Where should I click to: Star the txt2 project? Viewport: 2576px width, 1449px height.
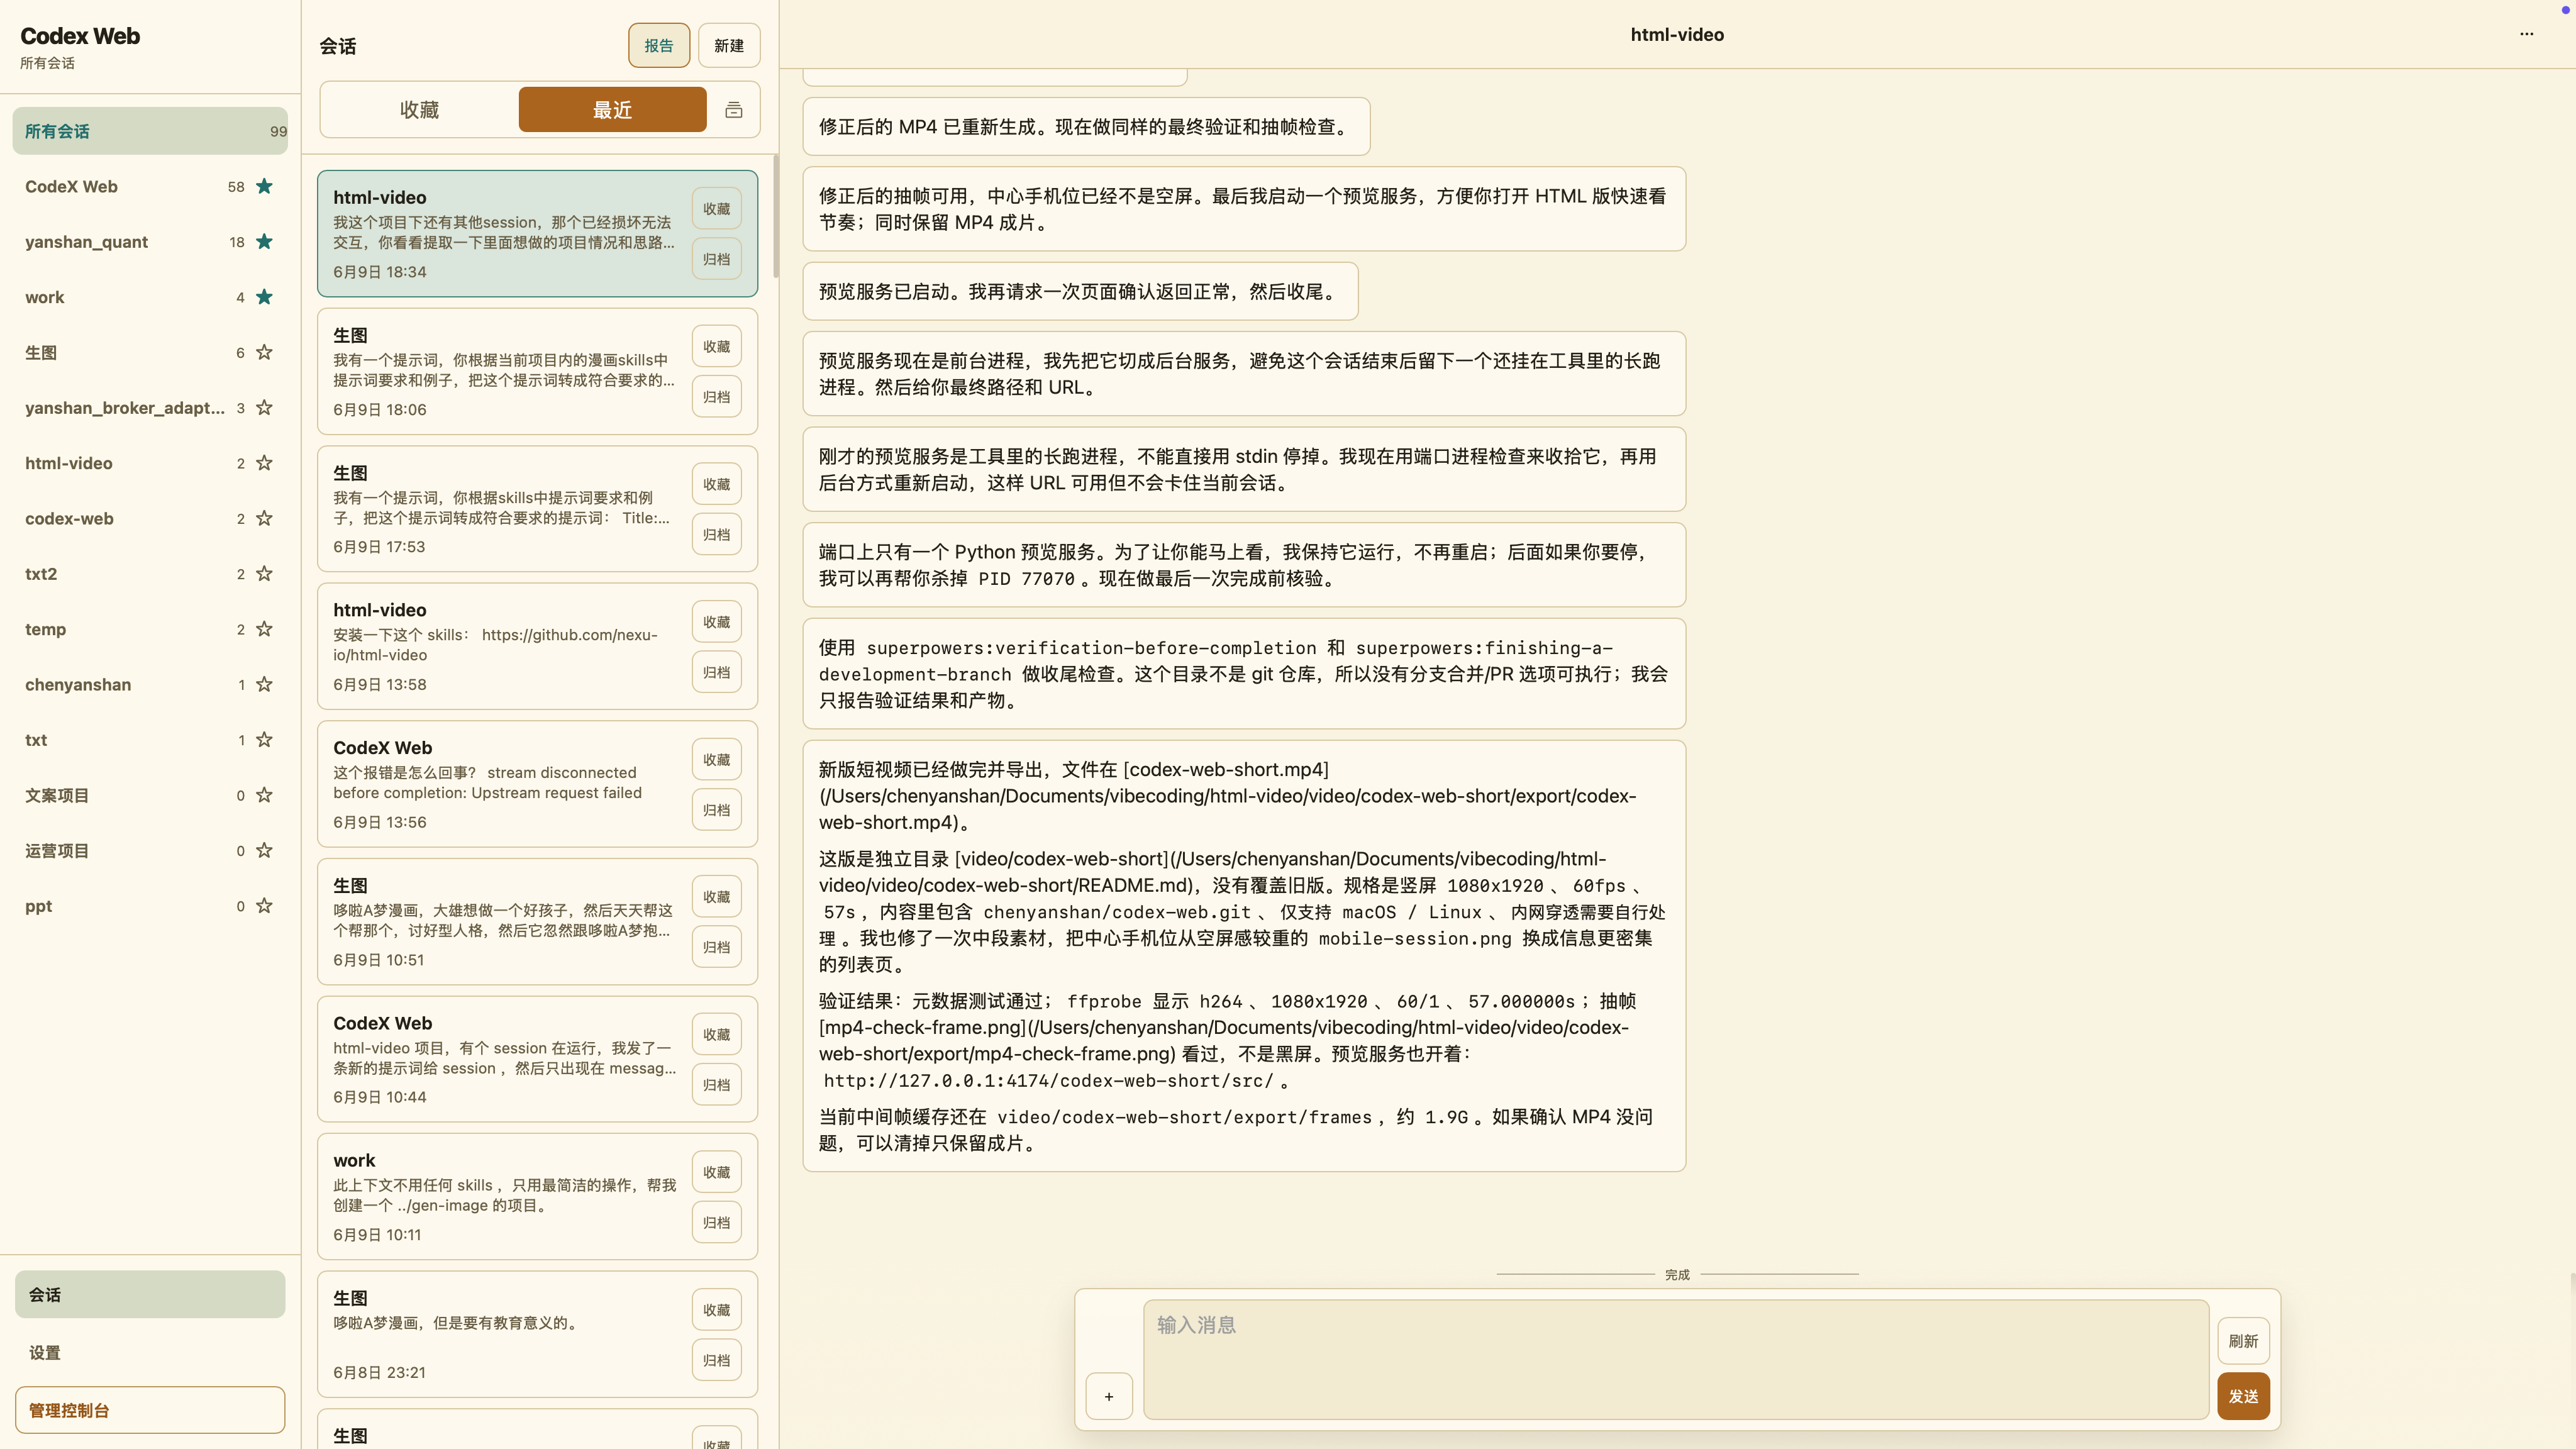(x=264, y=573)
